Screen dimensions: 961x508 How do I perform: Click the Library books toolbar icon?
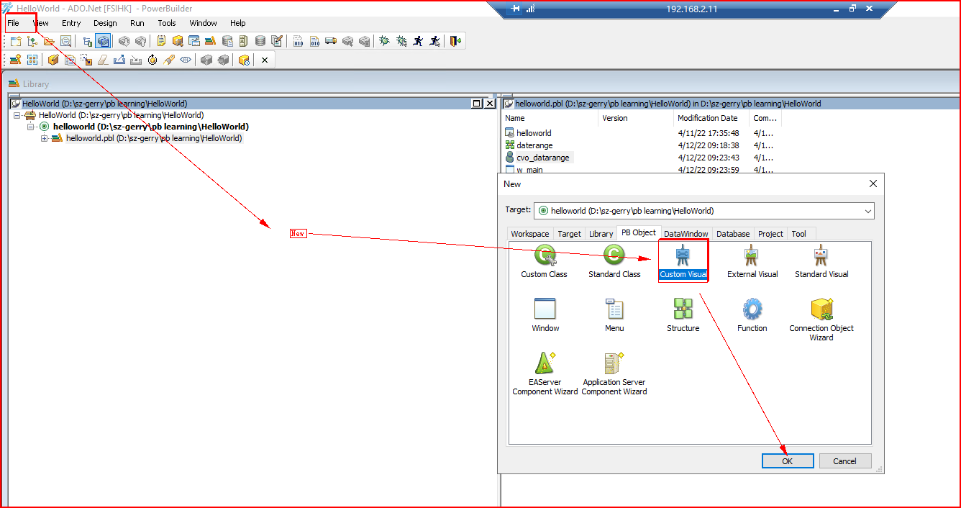211,41
